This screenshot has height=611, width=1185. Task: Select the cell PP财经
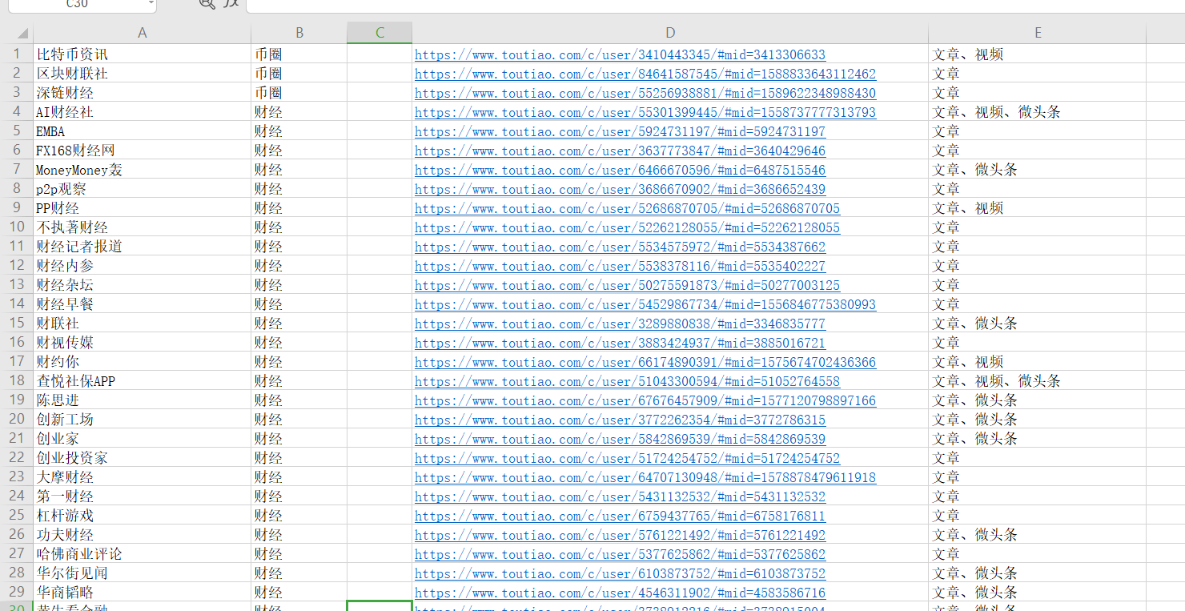pos(142,208)
